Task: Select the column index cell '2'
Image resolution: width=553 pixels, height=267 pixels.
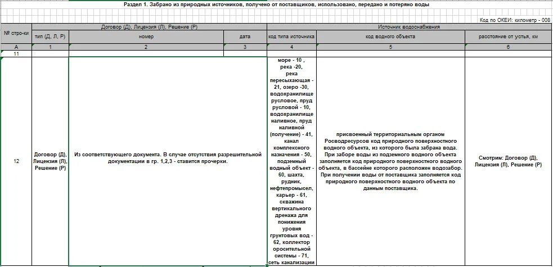Action: pyautogui.click(x=146, y=47)
